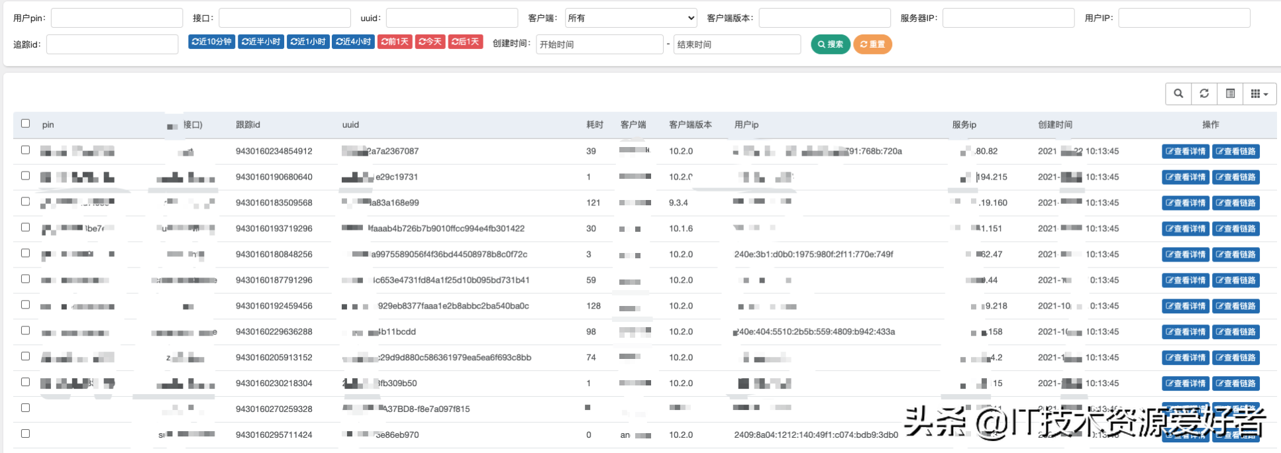The image size is (1281, 453).
Task: Check the row with 跟踪id 9430160295711424
Action: tap(25, 434)
